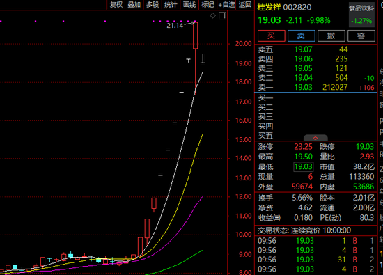Click the 返回 button

(x=244, y=5)
